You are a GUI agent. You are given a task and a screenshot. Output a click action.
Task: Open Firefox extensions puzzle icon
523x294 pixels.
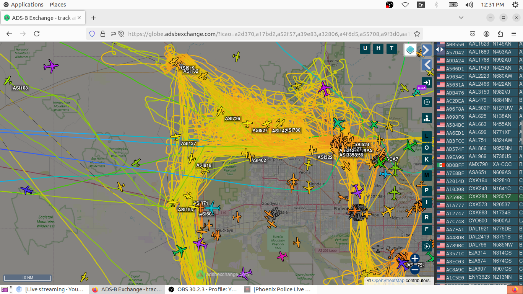(500, 34)
